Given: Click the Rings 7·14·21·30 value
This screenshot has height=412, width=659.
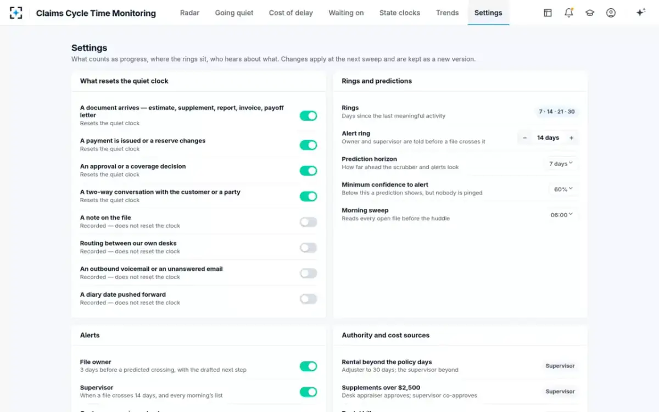Looking at the screenshot, I should (557, 112).
